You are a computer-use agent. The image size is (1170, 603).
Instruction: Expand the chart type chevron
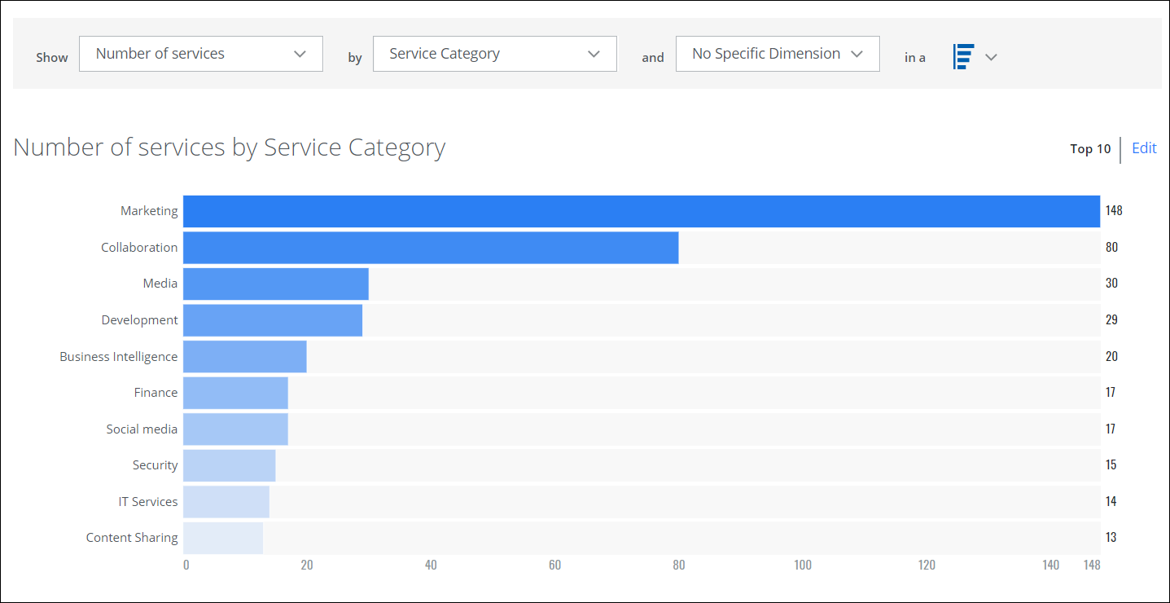(991, 57)
